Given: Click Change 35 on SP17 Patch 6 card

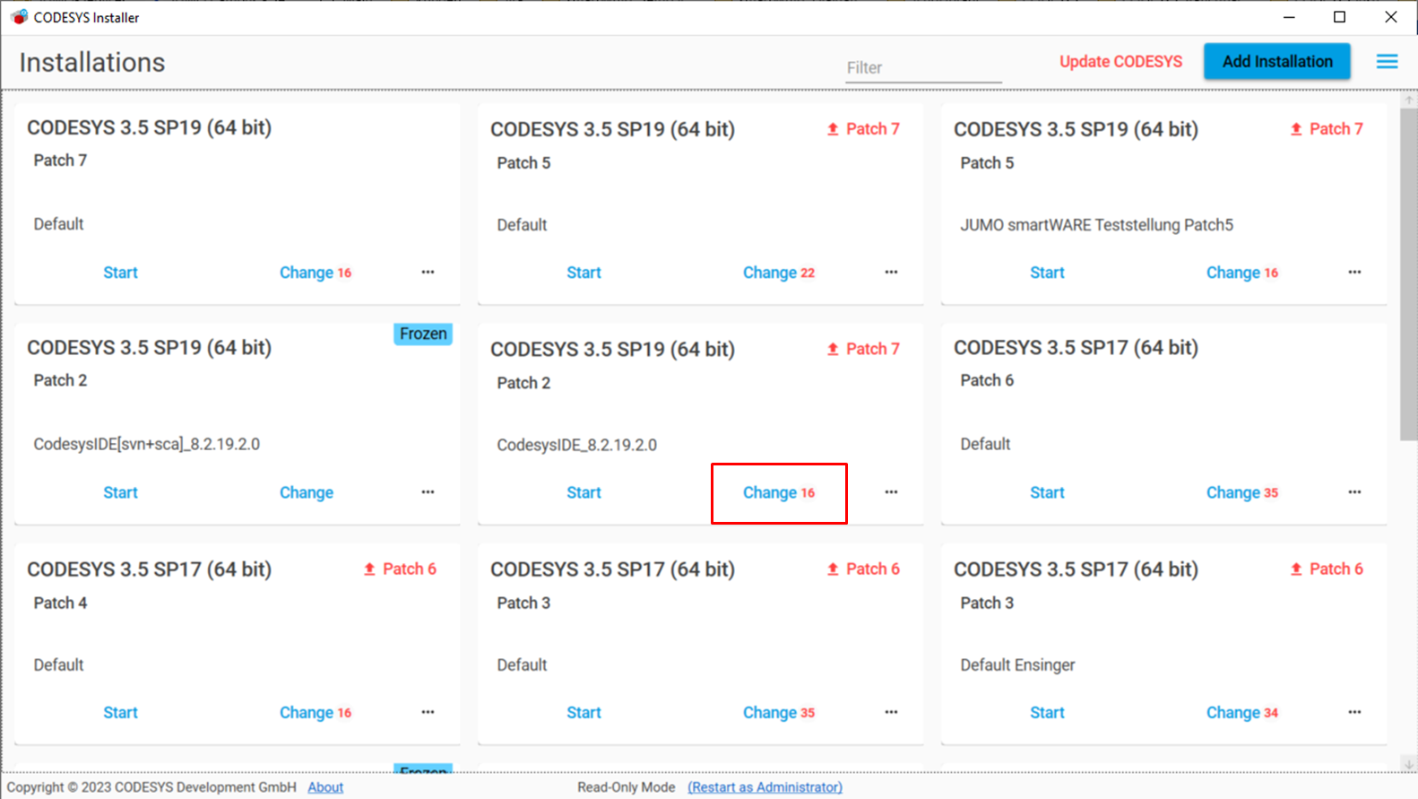Looking at the screenshot, I should 1241,492.
